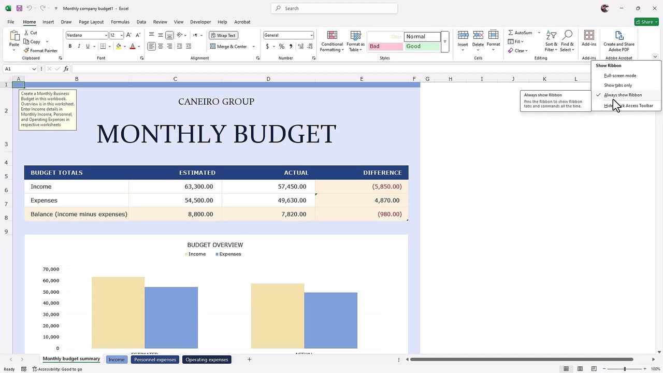Switch to Normal view in status bar

tap(566, 369)
